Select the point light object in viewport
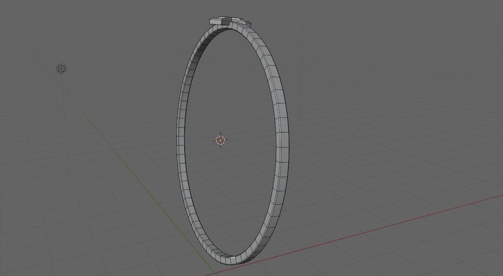503x276 pixels. click(61, 69)
